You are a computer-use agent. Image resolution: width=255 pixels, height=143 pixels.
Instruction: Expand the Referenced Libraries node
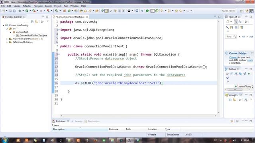coord(7,42)
